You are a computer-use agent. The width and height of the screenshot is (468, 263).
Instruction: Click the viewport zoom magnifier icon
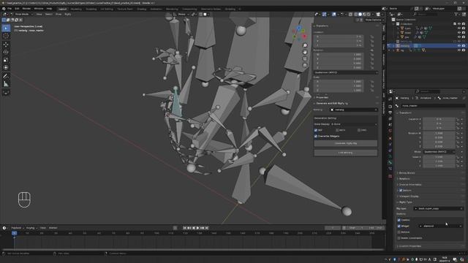[x=305, y=45]
